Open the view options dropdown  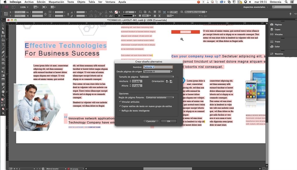[x=36, y=7]
